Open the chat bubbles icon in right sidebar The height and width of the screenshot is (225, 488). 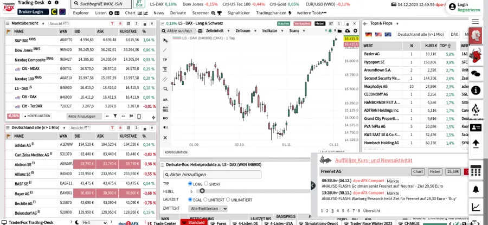coord(475,73)
